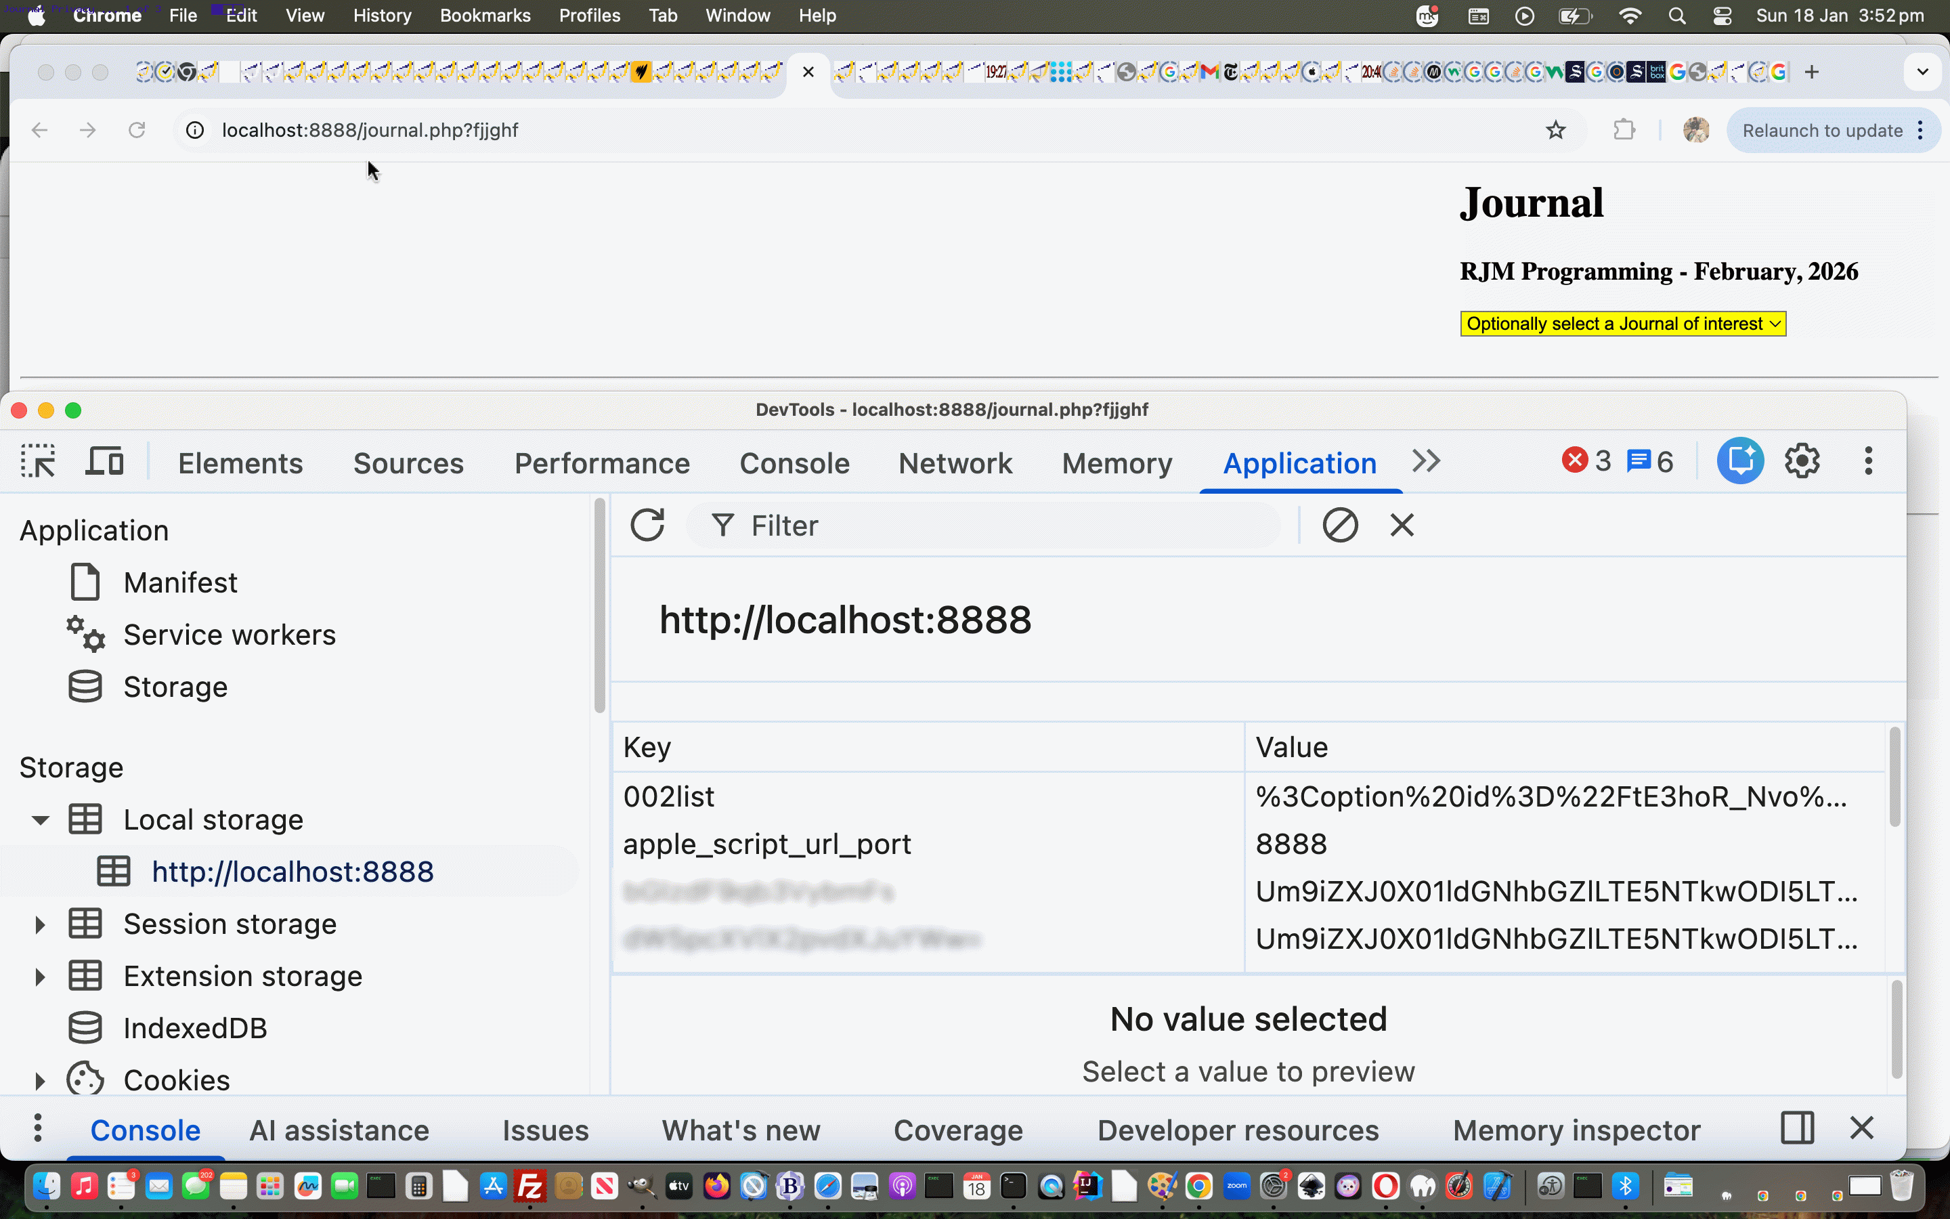1950x1219 pixels.
Task: Open the DevTools three-dot customize menu
Action: [x=1869, y=461]
